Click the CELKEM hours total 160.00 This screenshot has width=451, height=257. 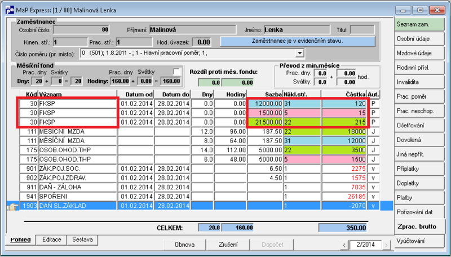pos(237,228)
